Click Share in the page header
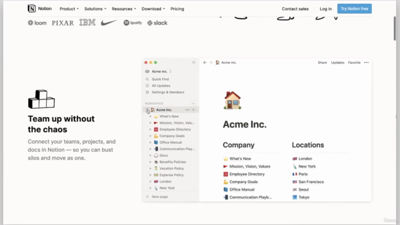This screenshot has width=400, height=225. pos(322,62)
